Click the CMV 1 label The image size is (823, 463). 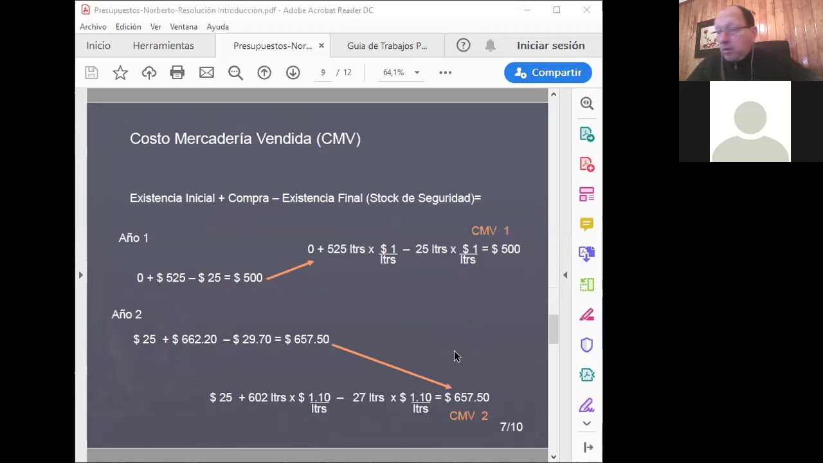[490, 231]
